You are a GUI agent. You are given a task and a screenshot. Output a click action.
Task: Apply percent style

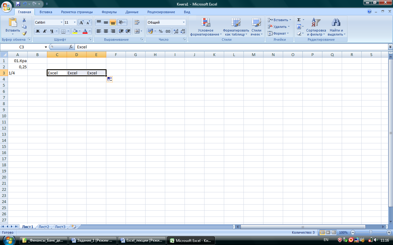click(161, 31)
